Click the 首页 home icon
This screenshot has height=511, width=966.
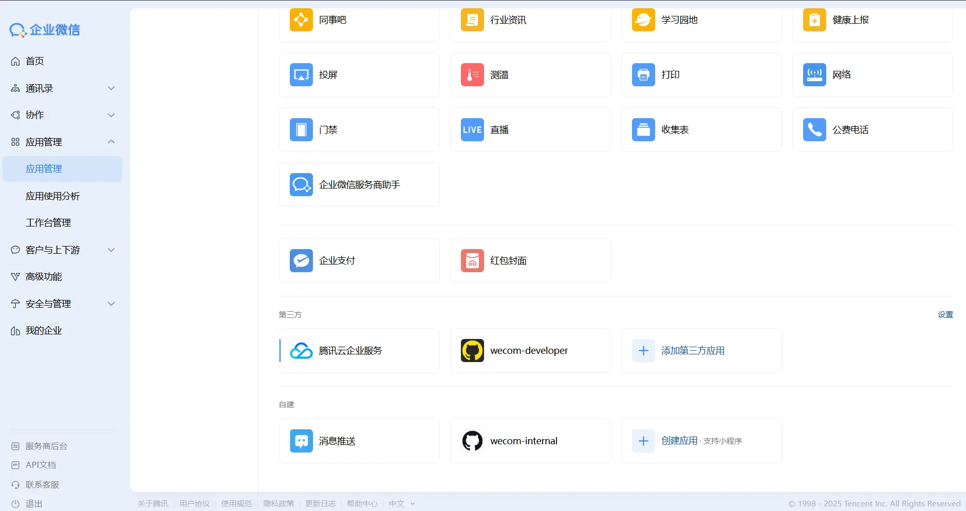point(15,61)
